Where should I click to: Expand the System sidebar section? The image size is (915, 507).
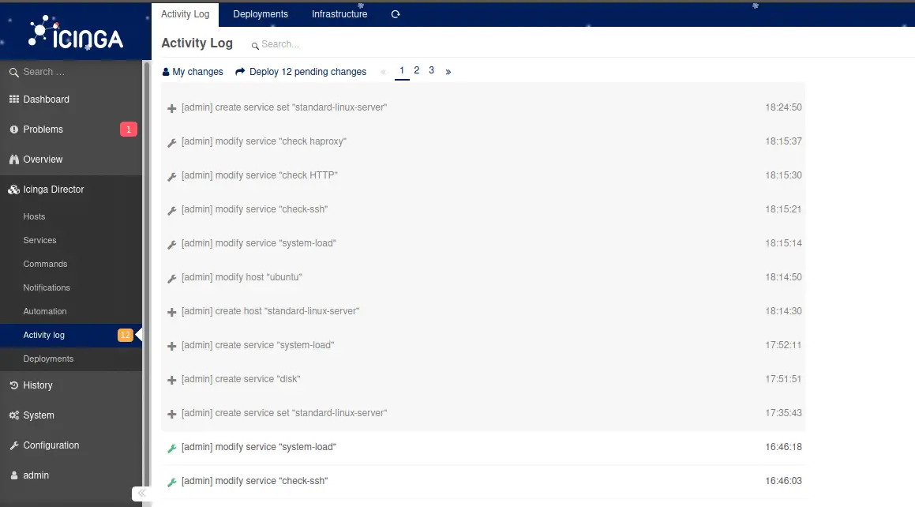pos(39,415)
